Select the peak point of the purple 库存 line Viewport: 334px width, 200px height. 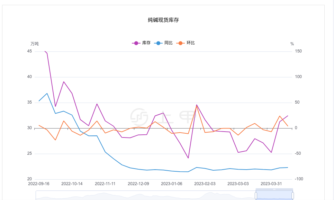[45, 51]
